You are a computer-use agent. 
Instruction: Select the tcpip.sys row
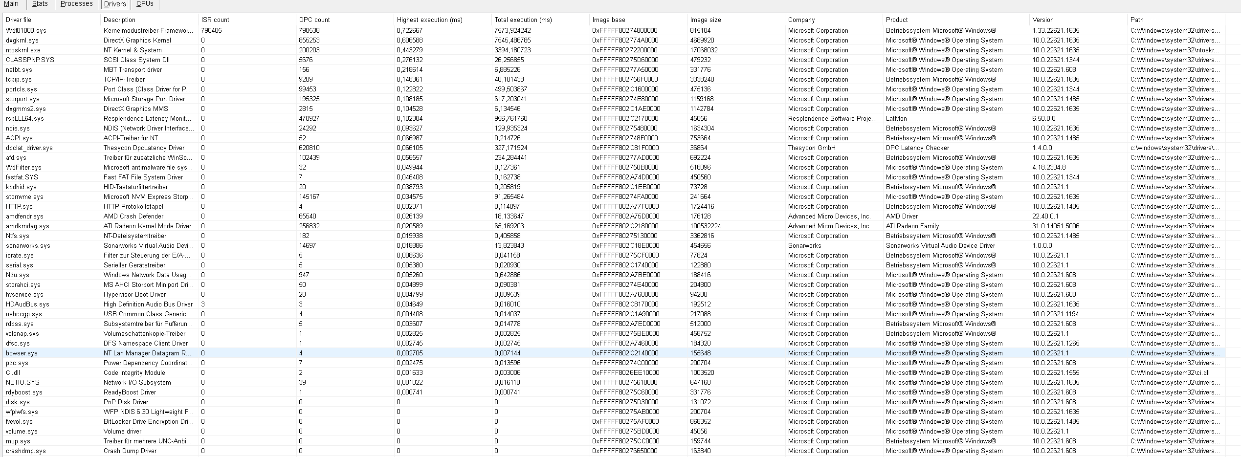tap(613, 79)
